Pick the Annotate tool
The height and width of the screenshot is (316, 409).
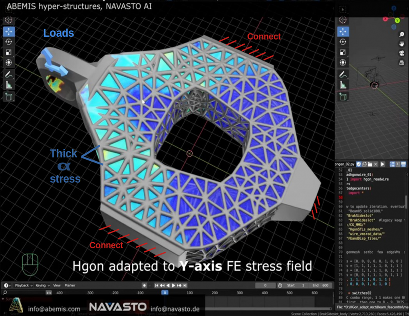click(x=9, y=73)
